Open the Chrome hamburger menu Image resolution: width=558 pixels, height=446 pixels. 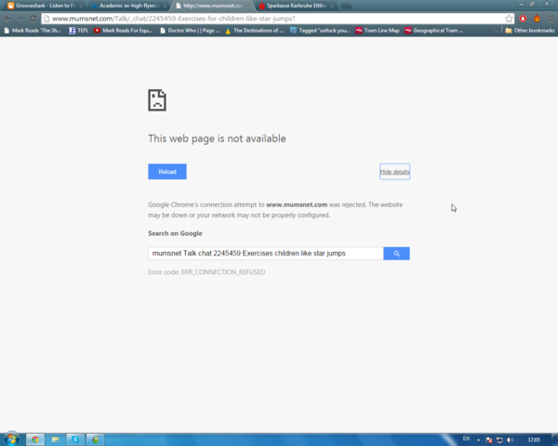[551, 19]
